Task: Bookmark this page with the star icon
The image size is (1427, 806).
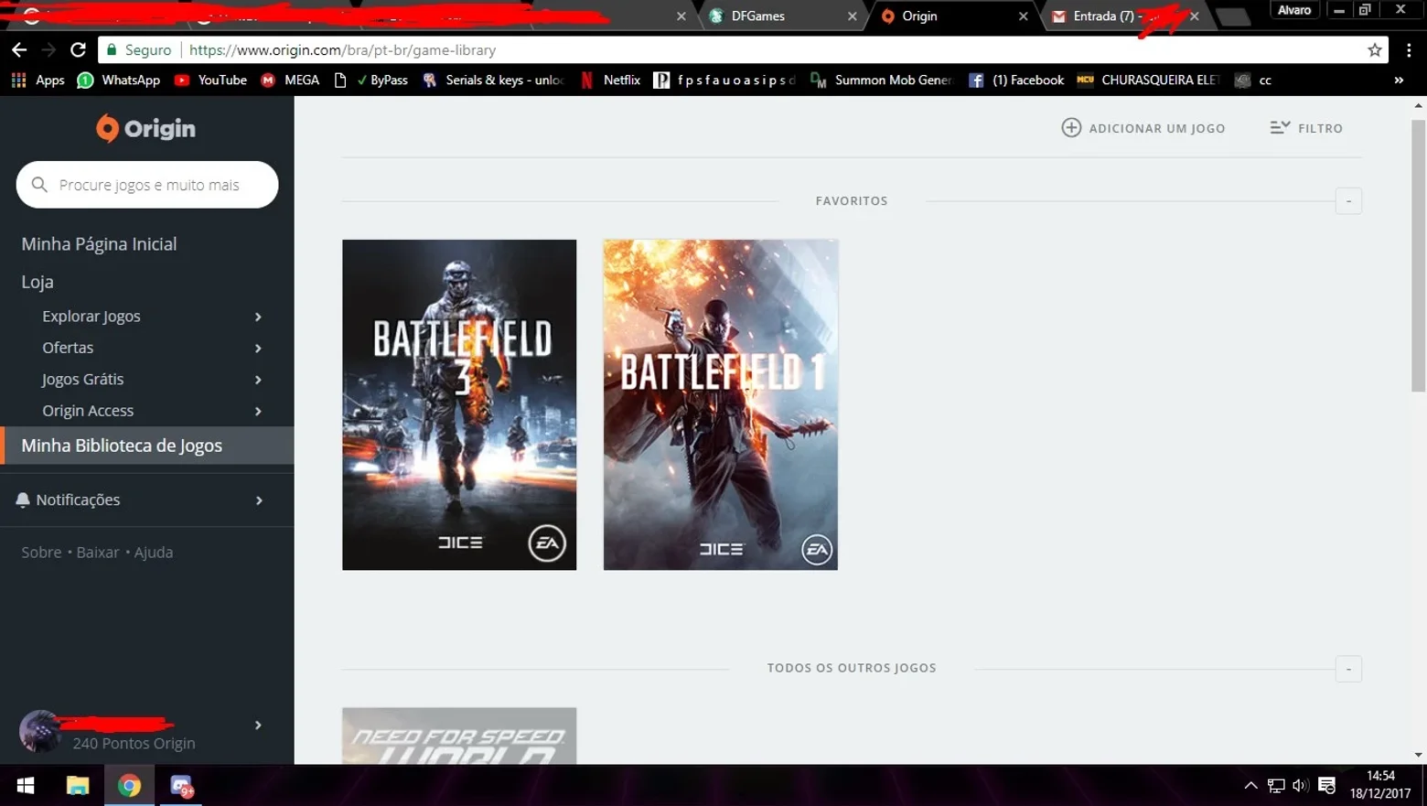Action: pyautogui.click(x=1374, y=50)
